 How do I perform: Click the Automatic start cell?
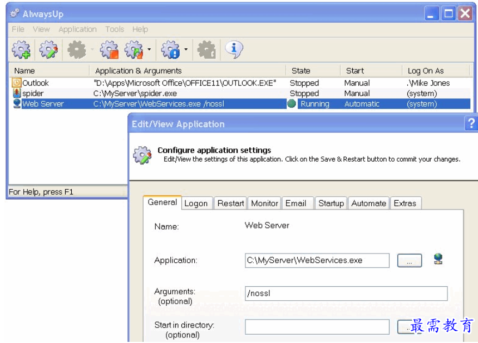[x=362, y=104]
